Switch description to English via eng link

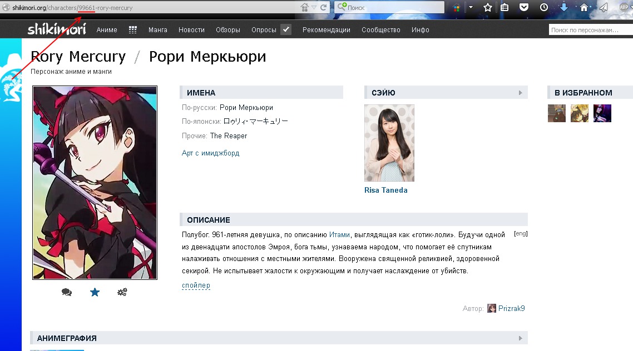click(521, 234)
